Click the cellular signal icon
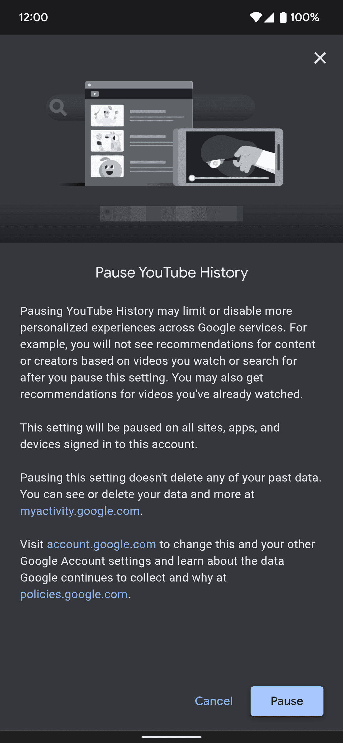This screenshot has width=343, height=743. [x=270, y=17]
